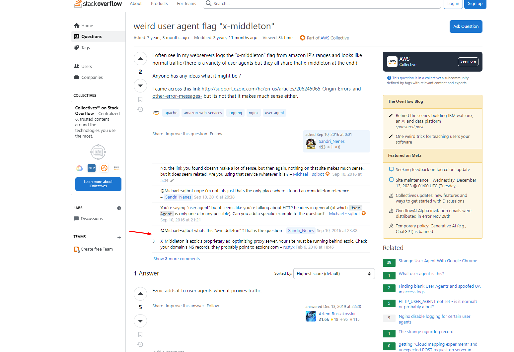Screen dimensions: 514x352
Task: Click the Ask Question button
Action: point(466,27)
